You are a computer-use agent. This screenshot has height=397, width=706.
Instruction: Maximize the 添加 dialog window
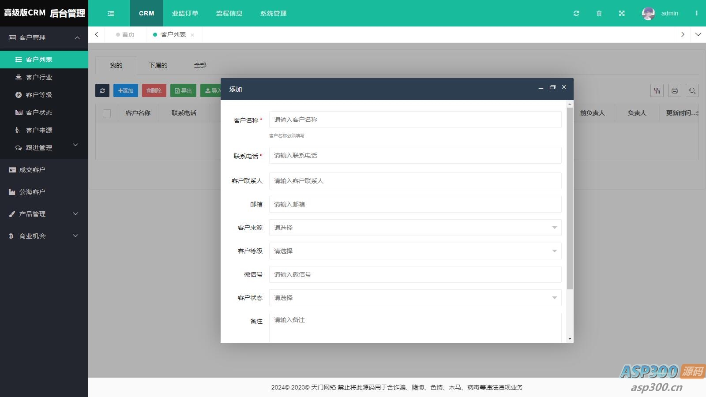[552, 87]
